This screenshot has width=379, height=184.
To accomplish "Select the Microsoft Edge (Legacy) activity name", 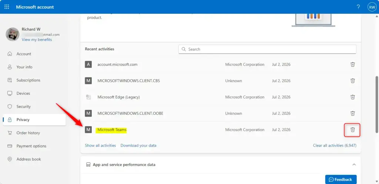I will (x=119, y=97).
